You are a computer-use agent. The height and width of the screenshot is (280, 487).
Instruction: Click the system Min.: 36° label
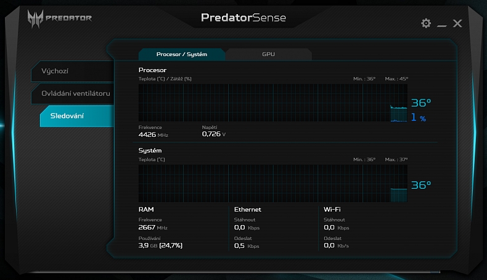tap(364, 159)
